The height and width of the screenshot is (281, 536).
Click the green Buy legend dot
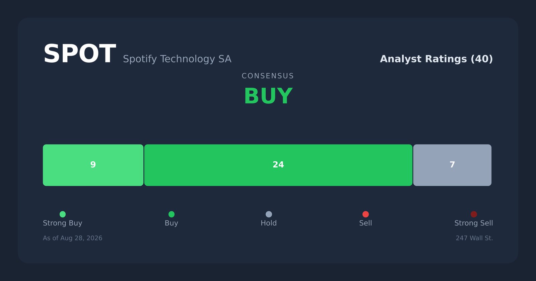pos(172,214)
